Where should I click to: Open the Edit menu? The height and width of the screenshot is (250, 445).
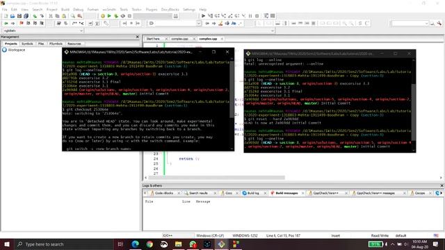click(x=14, y=9)
